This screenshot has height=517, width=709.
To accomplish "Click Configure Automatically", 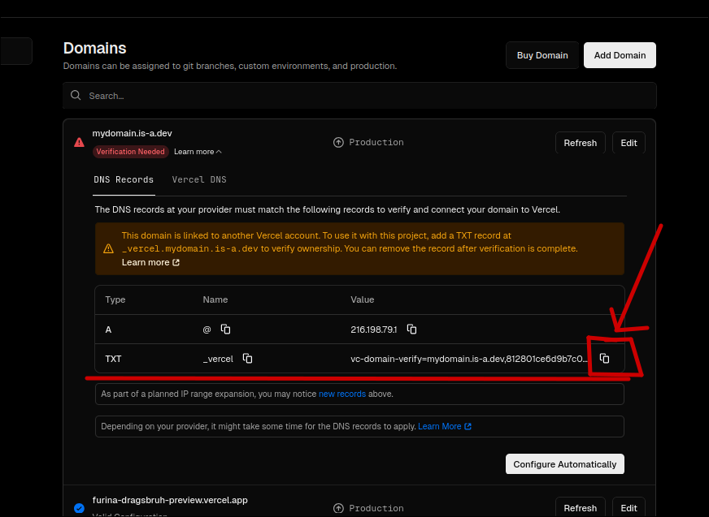I will pos(565,464).
